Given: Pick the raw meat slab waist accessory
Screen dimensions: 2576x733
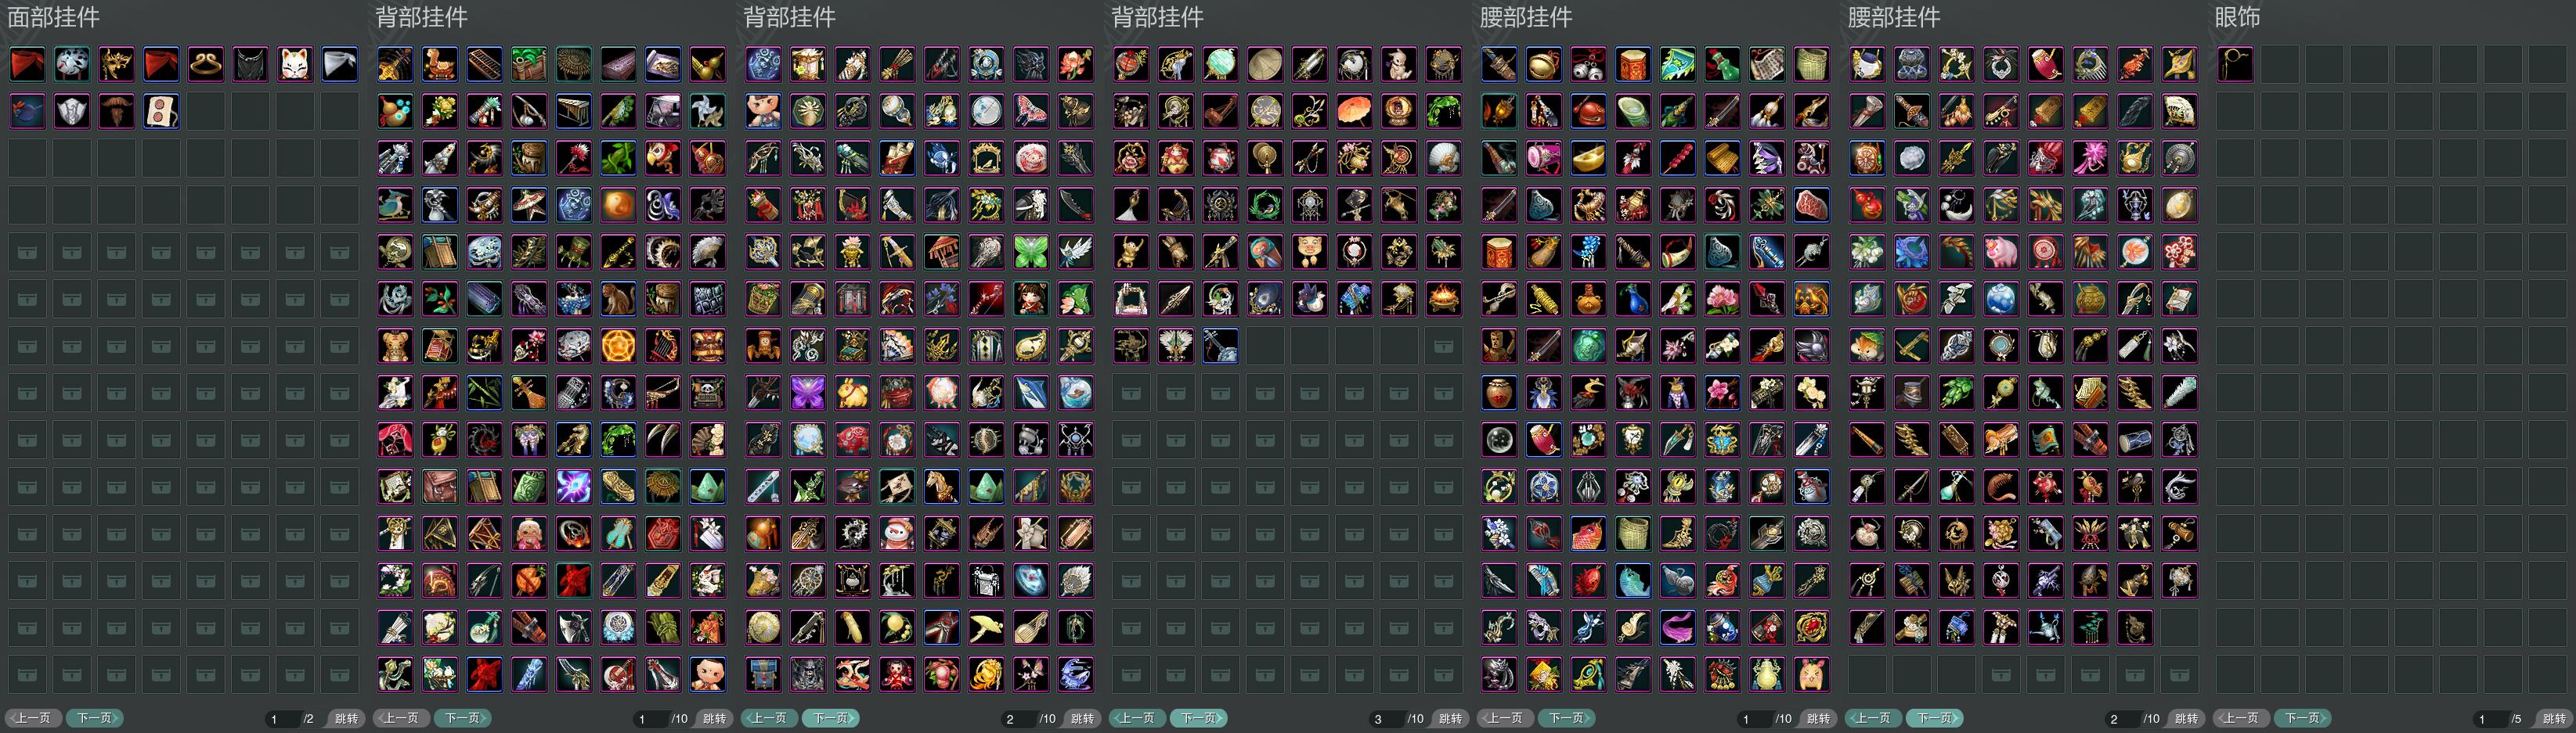Looking at the screenshot, I should pyautogui.click(x=1811, y=205).
